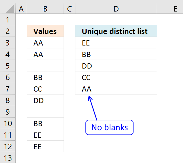Click the Values header cell

pyautogui.click(x=45, y=31)
